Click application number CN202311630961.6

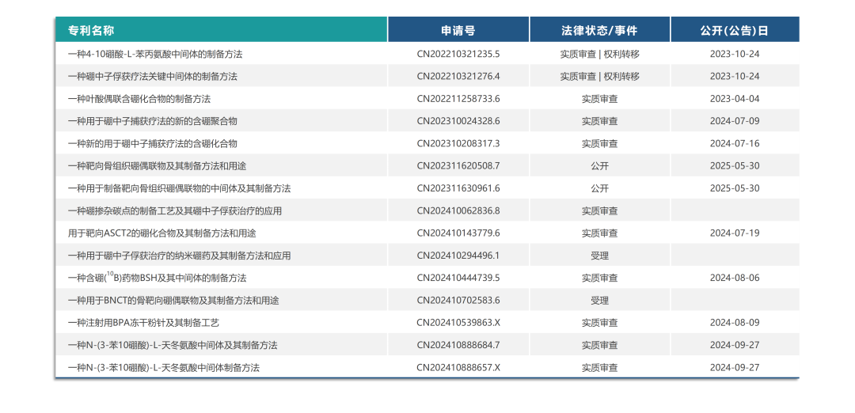(458, 188)
